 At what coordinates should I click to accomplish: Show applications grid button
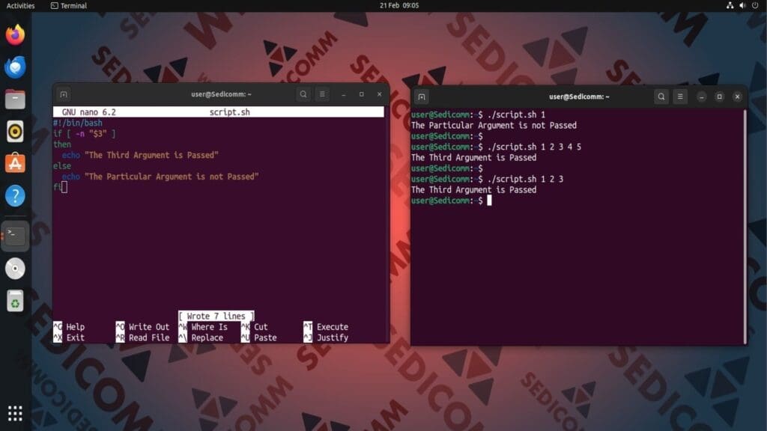click(x=15, y=413)
